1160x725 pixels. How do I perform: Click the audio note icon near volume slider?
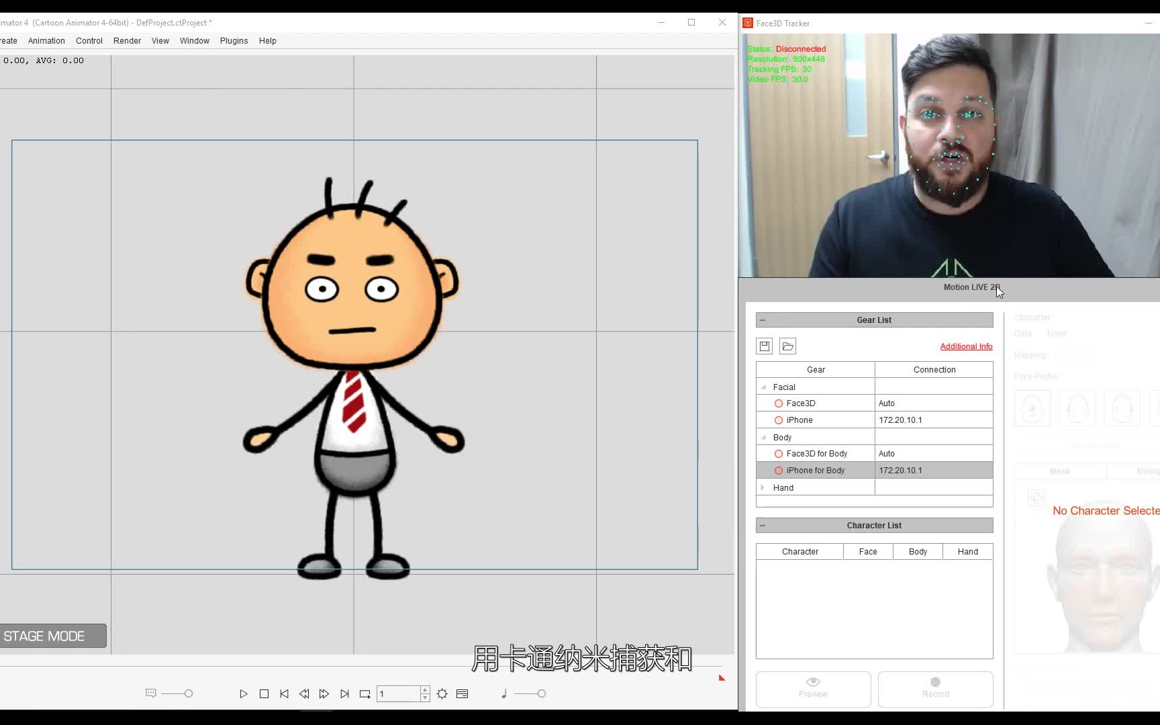(x=503, y=693)
